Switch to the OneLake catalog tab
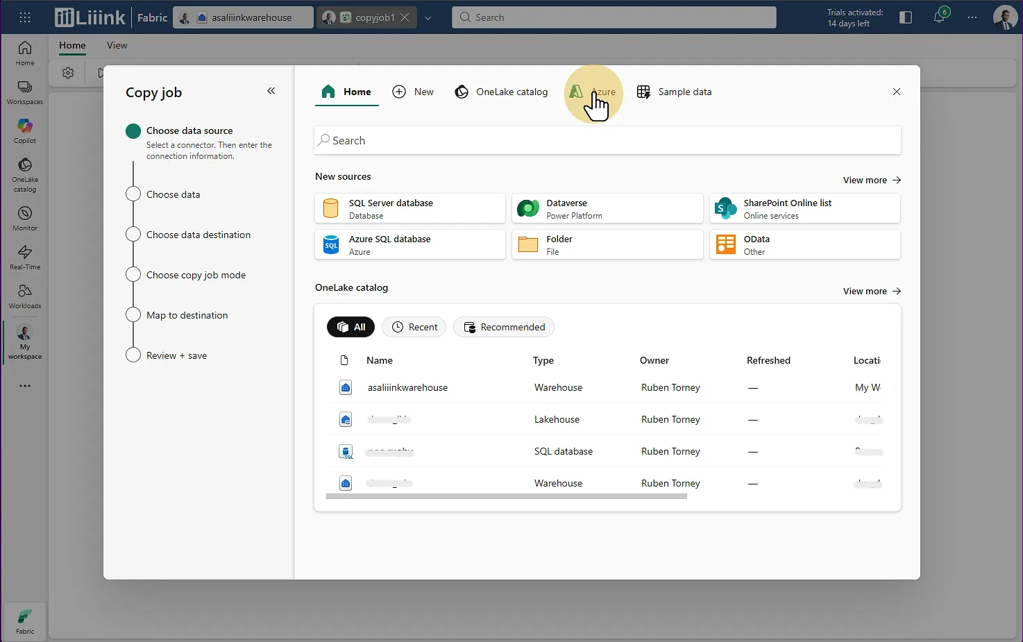The image size is (1023, 642). [501, 92]
